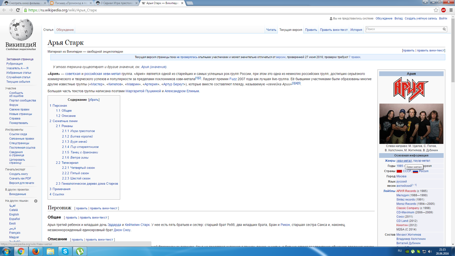Jump to contents item 'Телесериал'
Viewport: 455px width, 256px height.
pyautogui.click(x=70, y=163)
